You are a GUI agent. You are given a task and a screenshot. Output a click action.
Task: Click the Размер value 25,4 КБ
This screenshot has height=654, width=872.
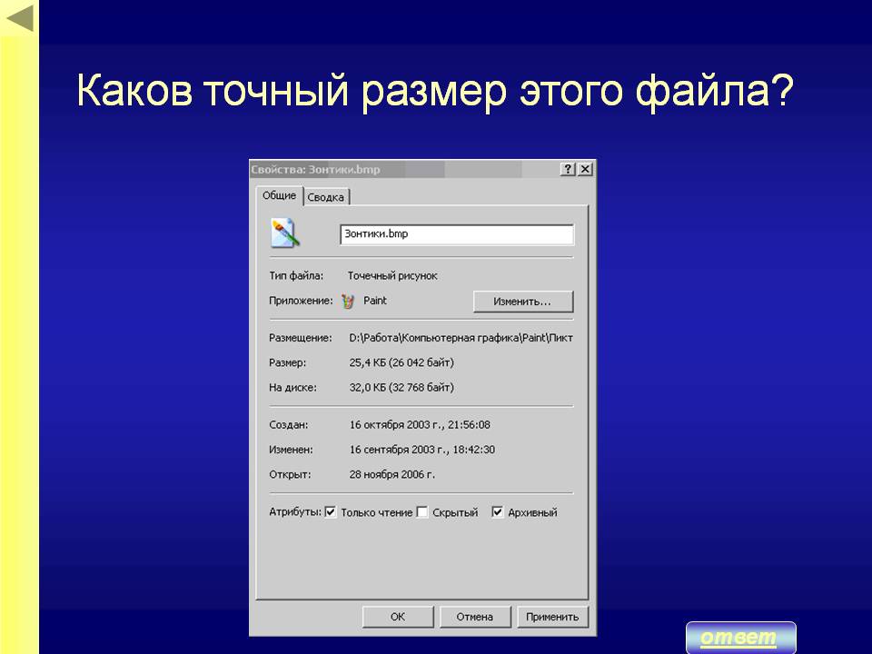click(401, 362)
